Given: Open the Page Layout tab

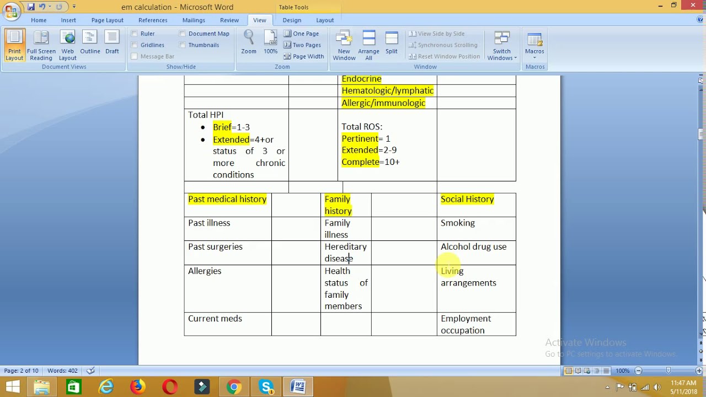Looking at the screenshot, I should (x=108, y=20).
